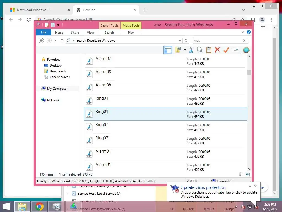Image resolution: width=282 pixels, height=212 pixels.
Task: Show hidden system tray icons
Action: [x=236, y=207]
